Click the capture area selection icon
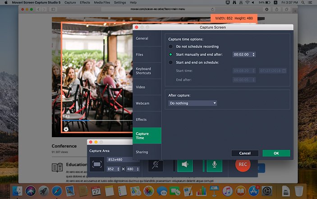This screenshot has height=199, width=317. (97, 164)
